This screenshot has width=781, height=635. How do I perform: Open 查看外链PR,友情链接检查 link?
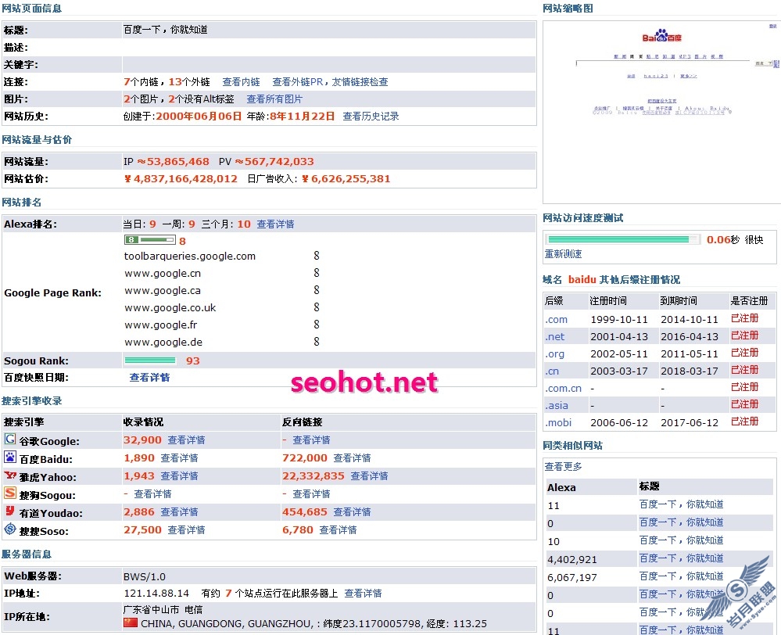tap(330, 82)
